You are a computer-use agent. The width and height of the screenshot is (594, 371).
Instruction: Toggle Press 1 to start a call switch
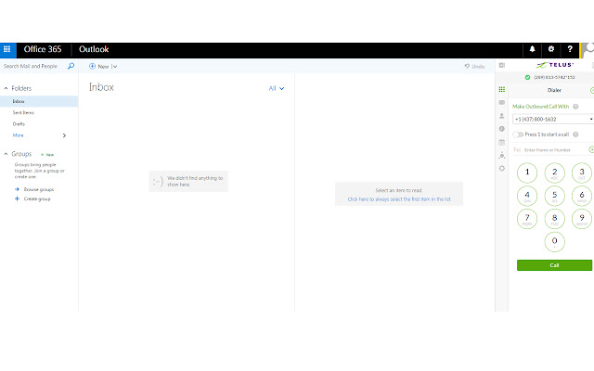pyautogui.click(x=518, y=134)
